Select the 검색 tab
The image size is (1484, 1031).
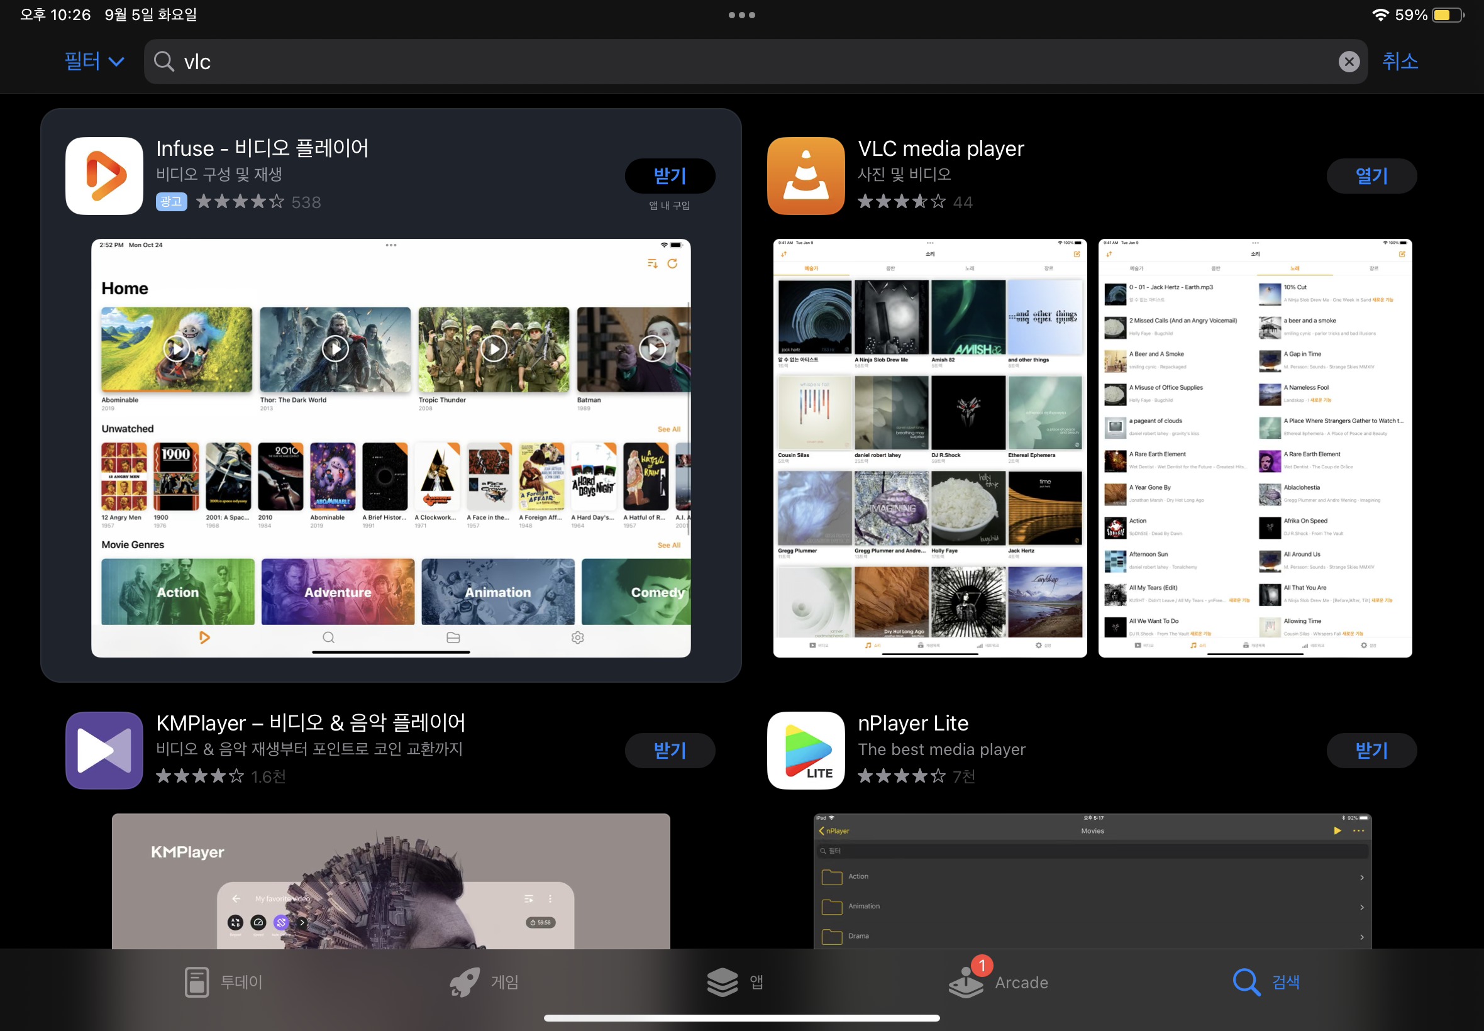[1266, 982]
